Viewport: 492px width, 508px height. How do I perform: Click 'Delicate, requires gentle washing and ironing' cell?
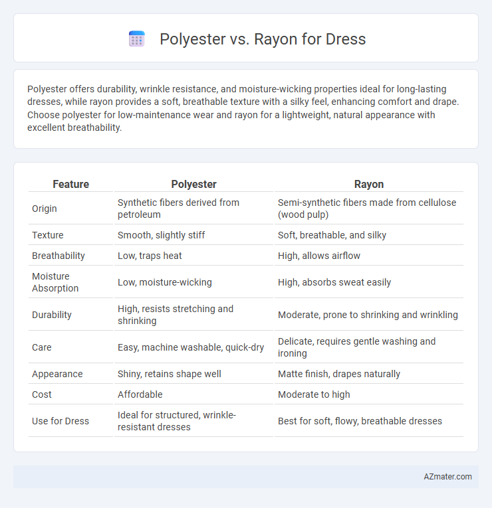369,347
